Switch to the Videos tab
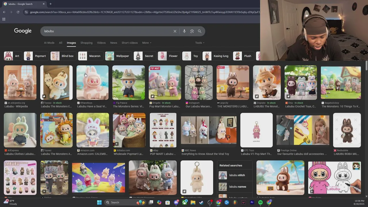The image size is (368, 207). [101, 43]
